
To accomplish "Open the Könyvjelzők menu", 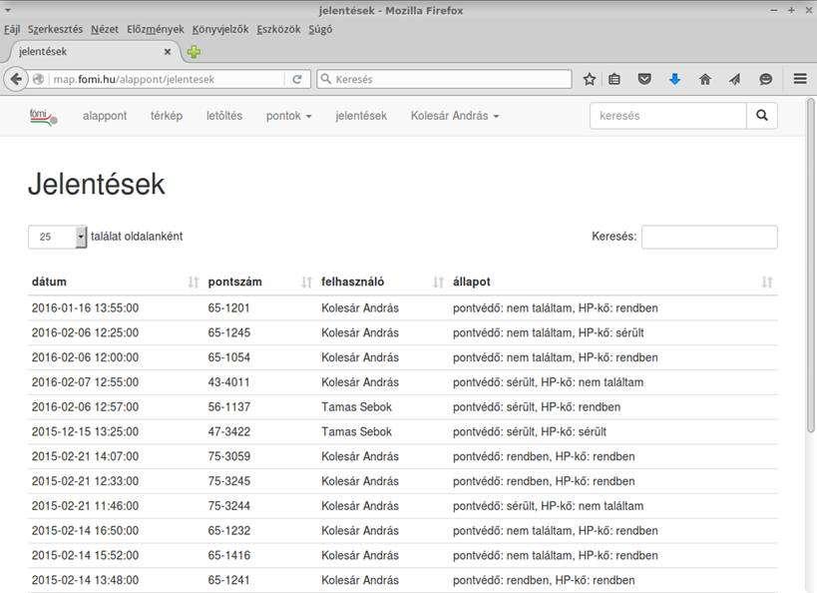I will click(220, 29).
